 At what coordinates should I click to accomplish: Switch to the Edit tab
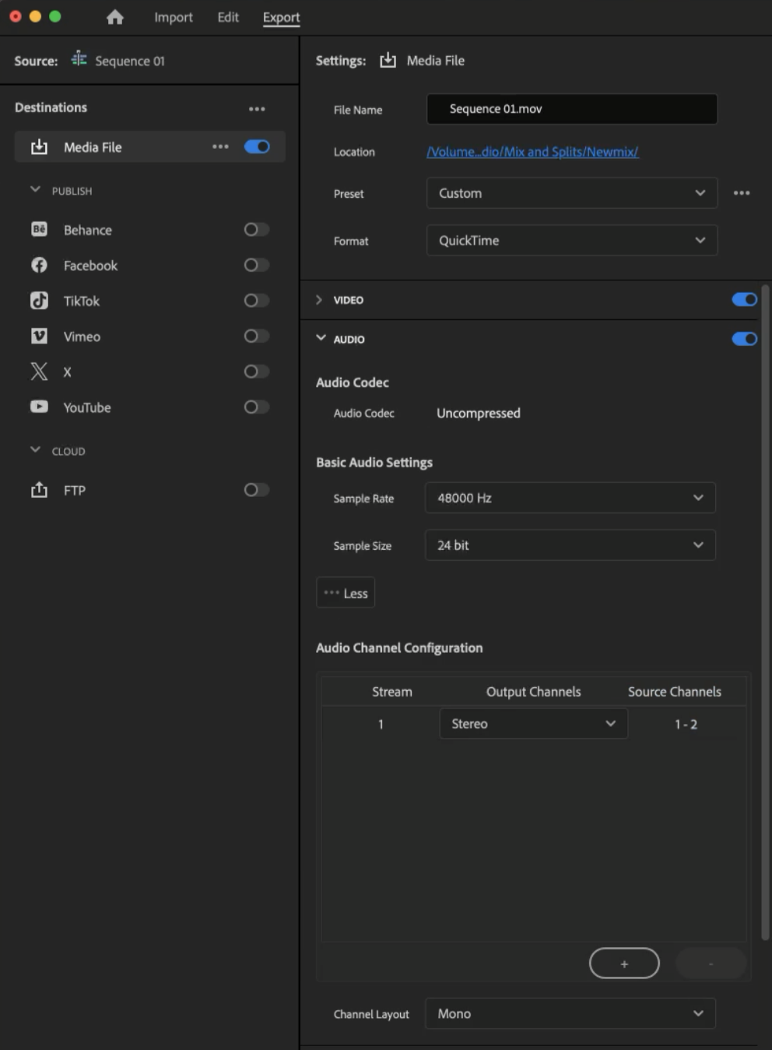pyautogui.click(x=228, y=17)
